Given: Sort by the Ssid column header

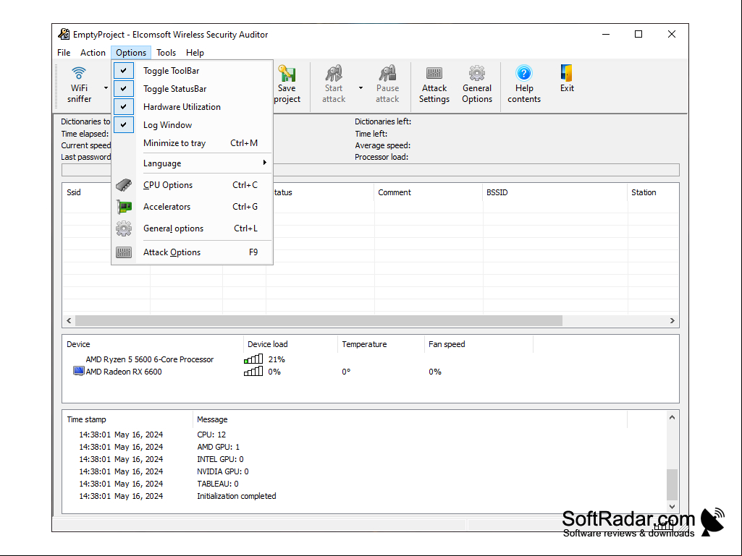Looking at the screenshot, I should tap(74, 192).
